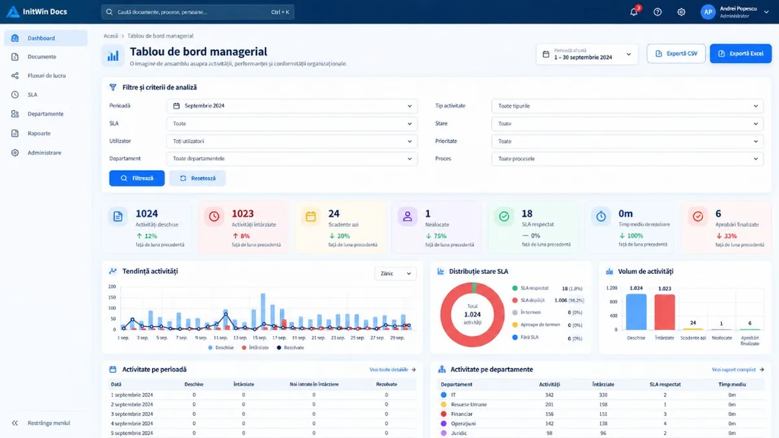
Task: Click the InitWin Docs logo
Action: point(36,12)
